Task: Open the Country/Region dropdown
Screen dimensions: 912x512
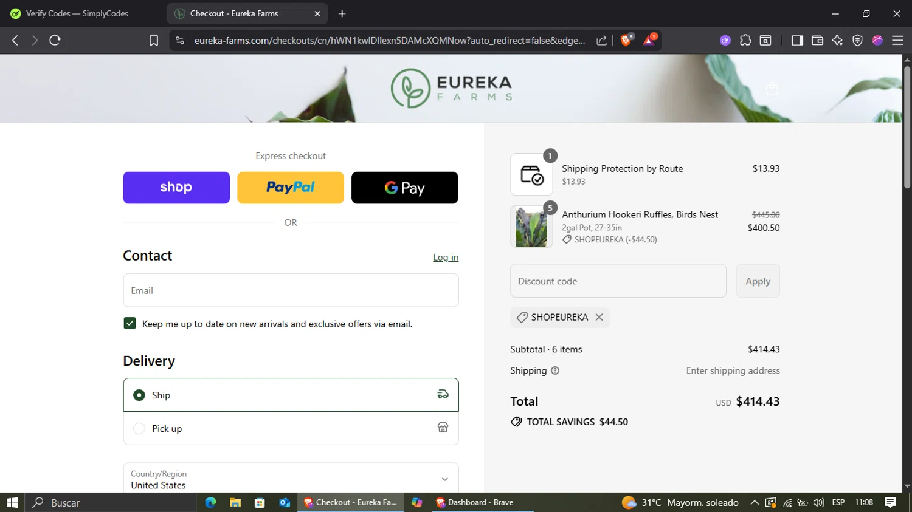Action: [x=291, y=479]
